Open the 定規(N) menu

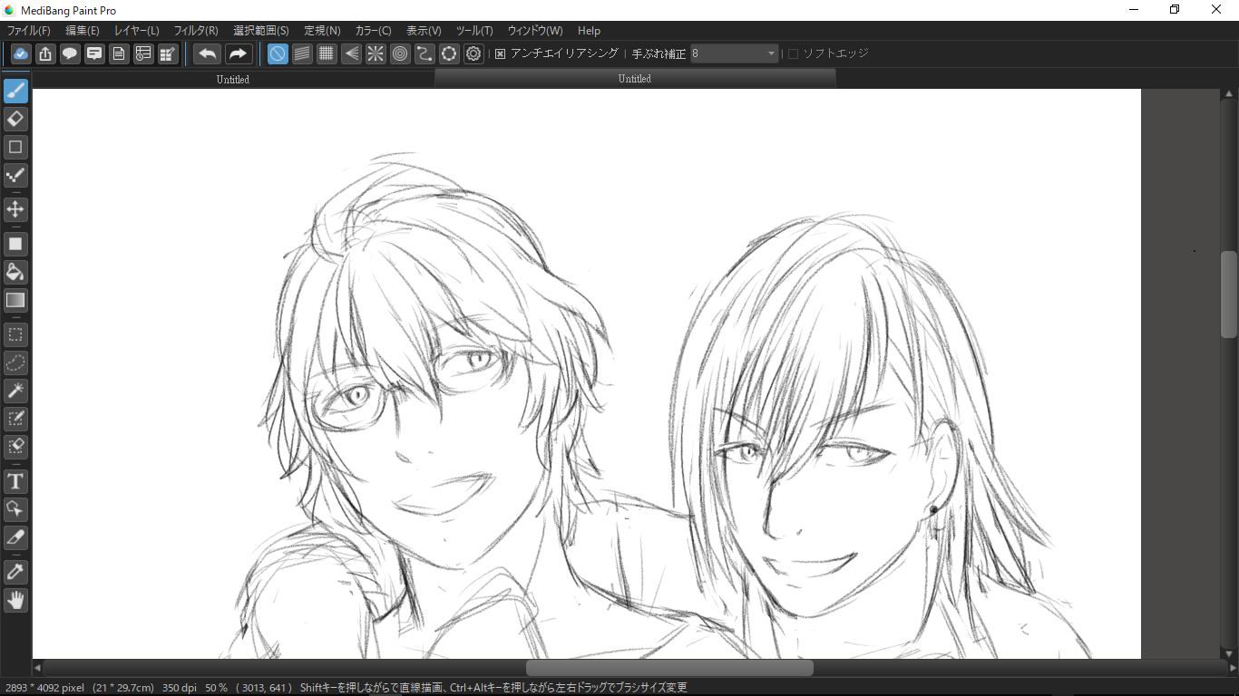[322, 31]
